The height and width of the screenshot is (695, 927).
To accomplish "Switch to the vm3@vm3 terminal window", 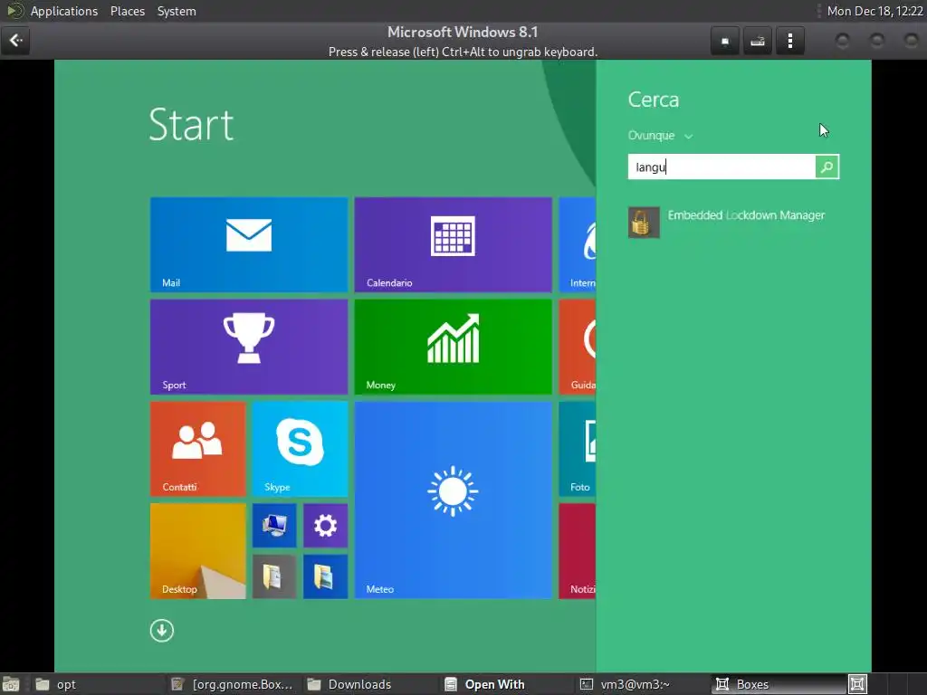I will pos(642,684).
